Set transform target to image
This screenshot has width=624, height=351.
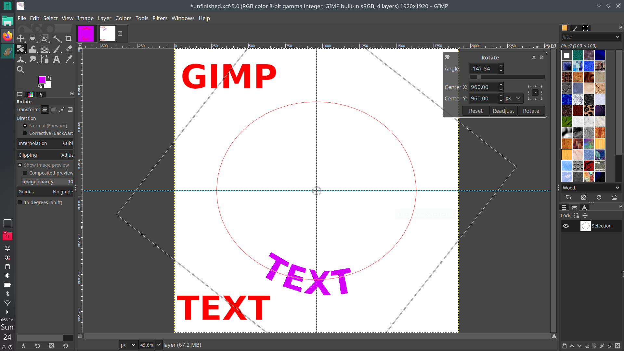coord(70,110)
